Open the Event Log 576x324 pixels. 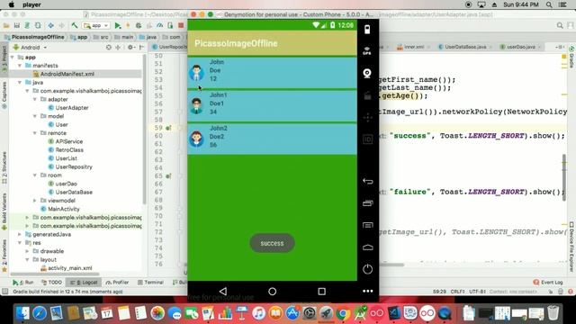click(548, 283)
